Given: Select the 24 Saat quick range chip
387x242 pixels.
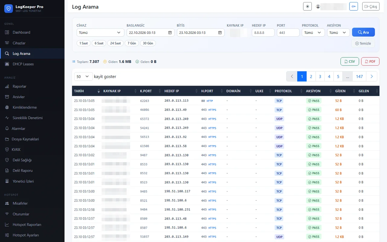Looking at the screenshot, I should click(115, 43).
